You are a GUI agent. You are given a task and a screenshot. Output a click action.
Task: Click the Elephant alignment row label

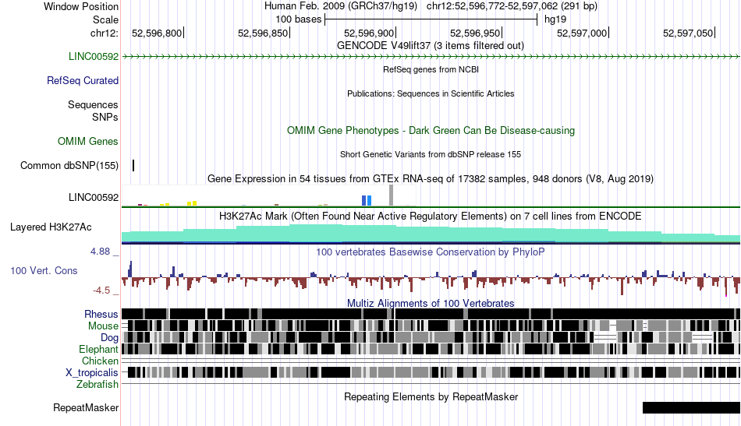[98, 349]
